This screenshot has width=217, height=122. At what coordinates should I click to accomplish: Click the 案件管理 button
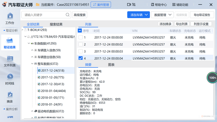click(x=101, y=4)
